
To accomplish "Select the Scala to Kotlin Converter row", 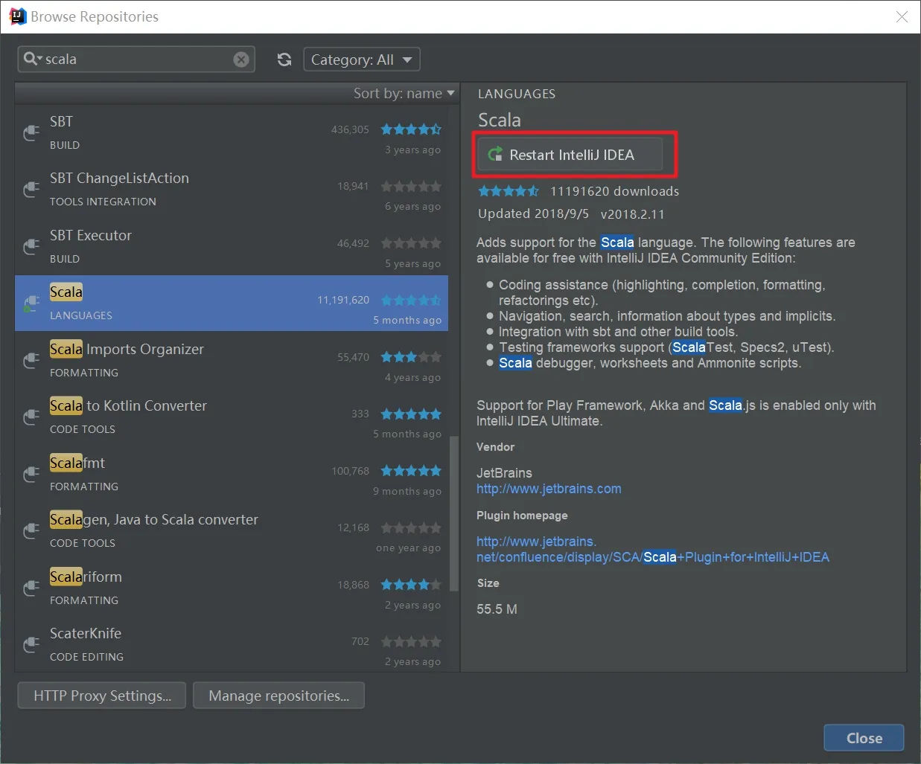I will [232, 417].
